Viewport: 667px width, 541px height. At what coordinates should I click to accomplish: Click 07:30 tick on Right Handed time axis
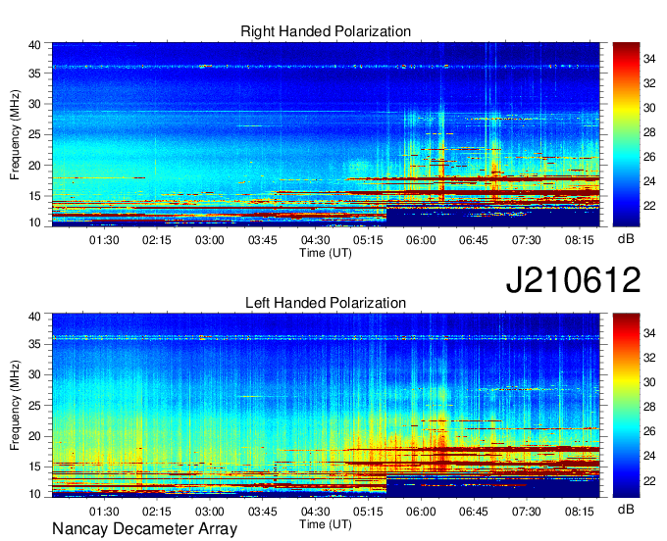click(x=526, y=240)
